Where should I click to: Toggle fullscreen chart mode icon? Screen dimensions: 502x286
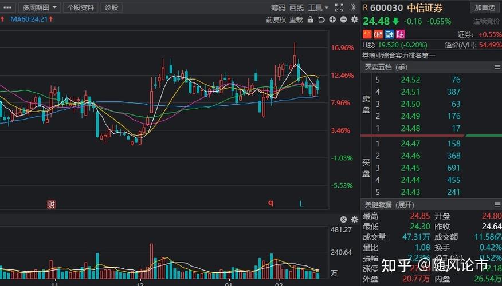coord(339,7)
